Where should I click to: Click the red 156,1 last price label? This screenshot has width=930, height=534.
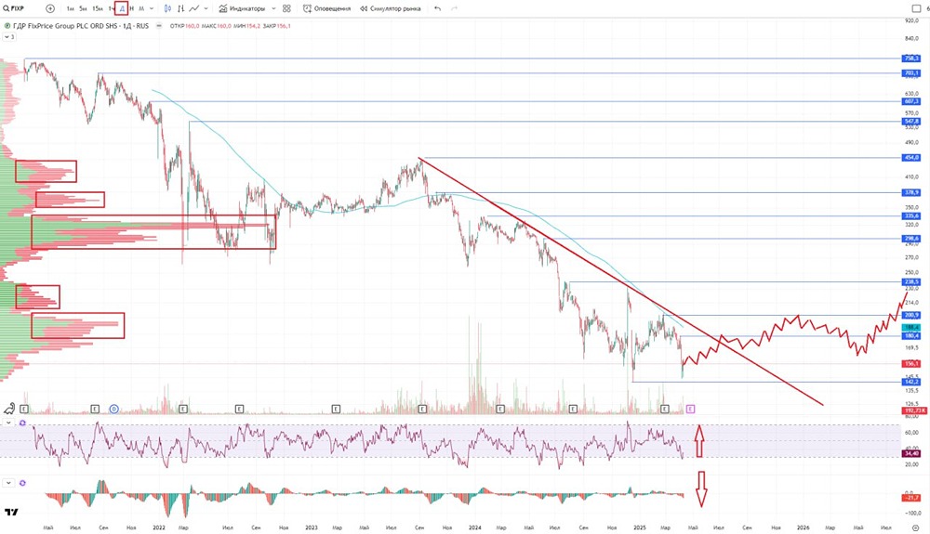click(x=911, y=363)
